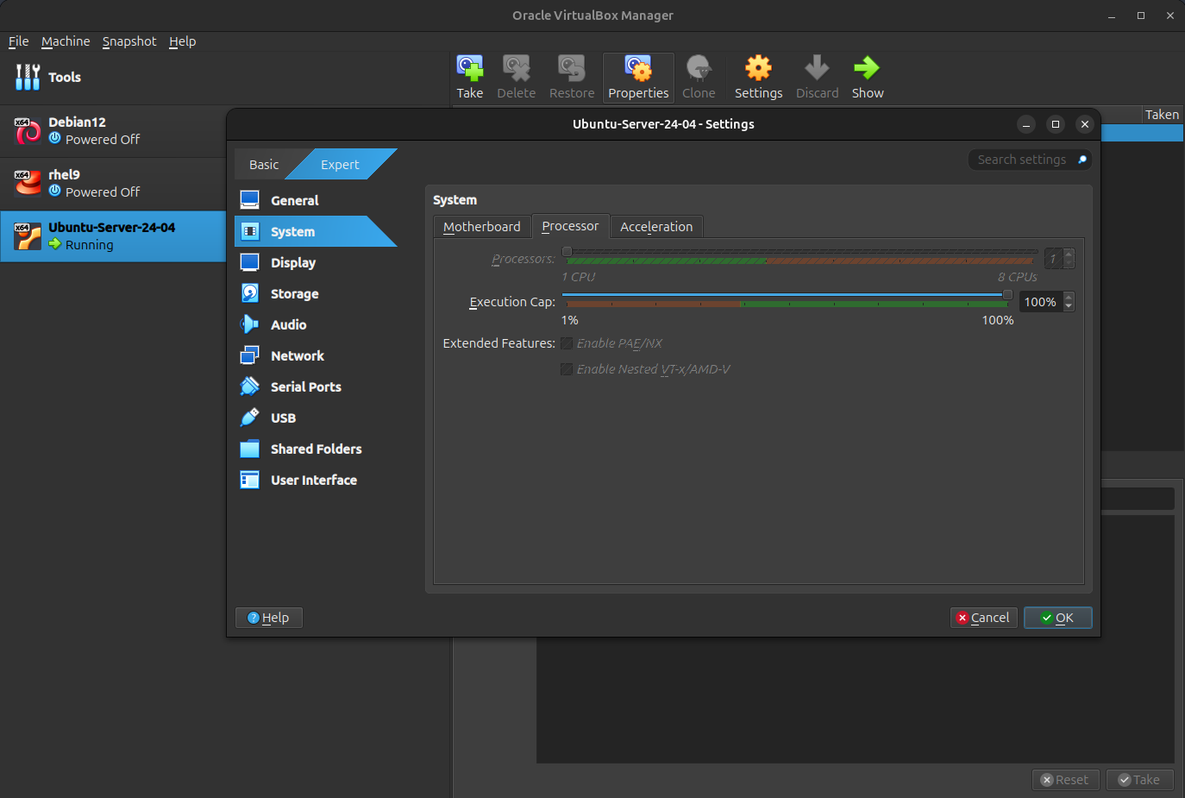Click the Reset button at bottom
Viewport: 1185px width, 798px height.
[x=1065, y=780]
